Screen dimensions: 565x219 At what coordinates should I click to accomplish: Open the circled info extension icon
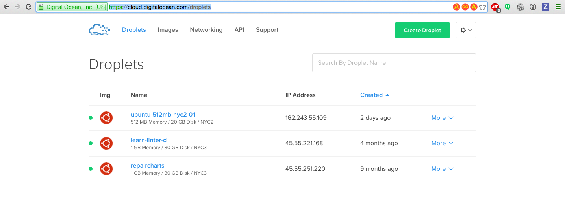533,7
